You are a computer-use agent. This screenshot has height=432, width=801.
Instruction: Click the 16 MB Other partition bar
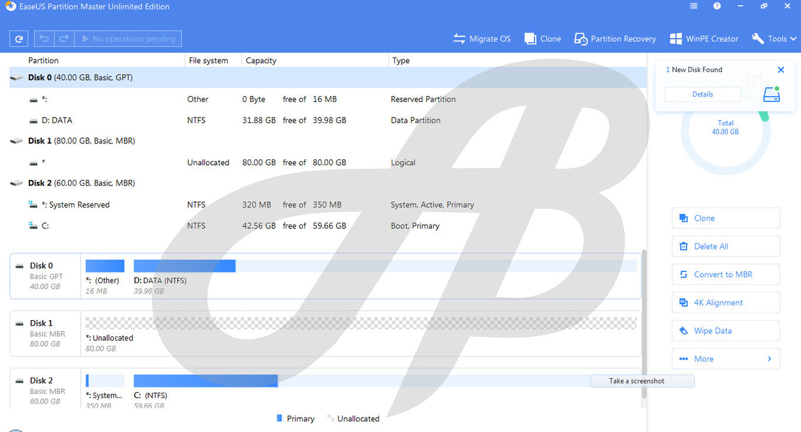click(105, 266)
